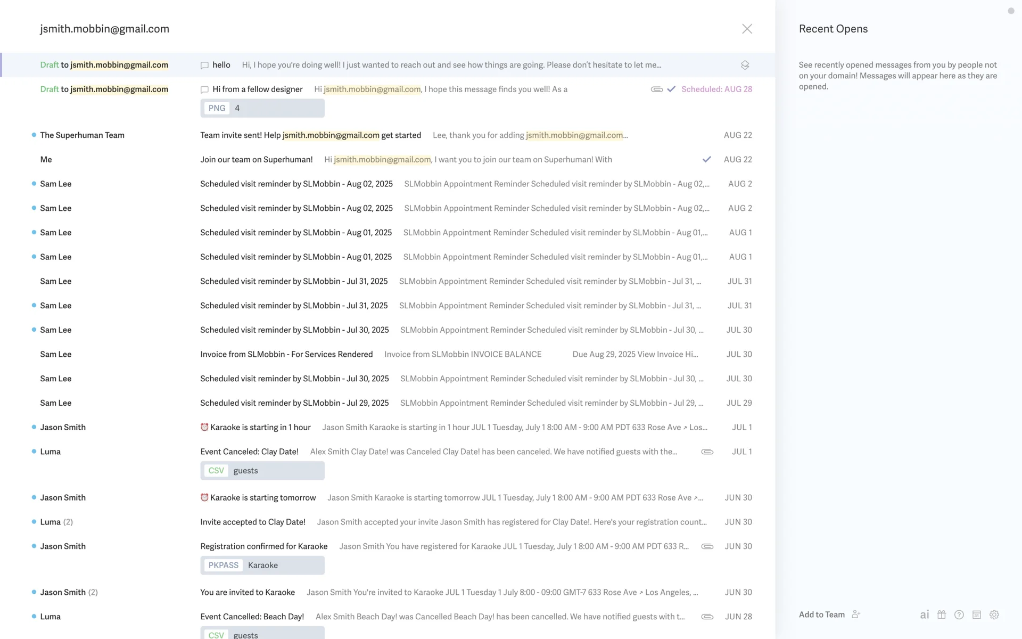This screenshot has width=1022, height=639.
Task: Click the add person icon beside Add to Team
Action: (856, 615)
